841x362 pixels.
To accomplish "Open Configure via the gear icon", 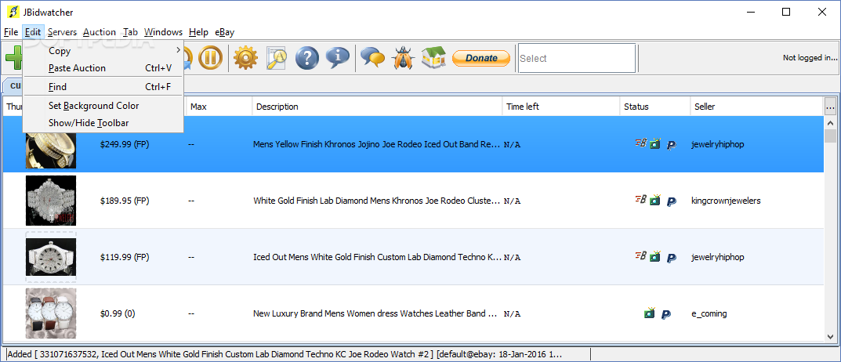I will pyautogui.click(x=245, y=57).
